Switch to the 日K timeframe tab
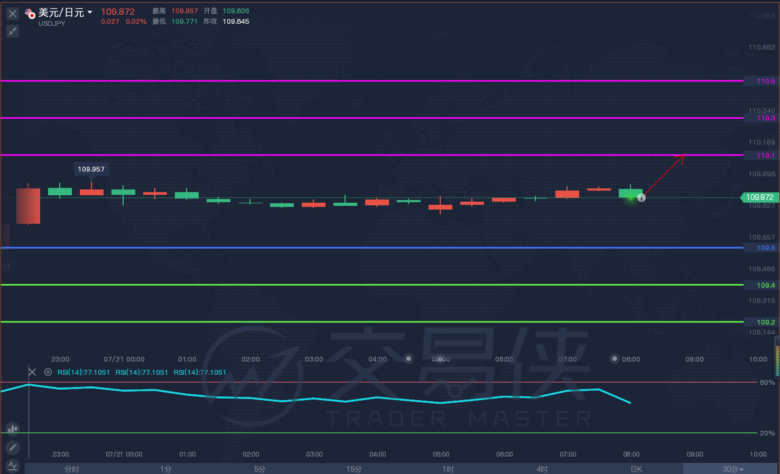This screenshot has width=780, height=474. [636, 469]
